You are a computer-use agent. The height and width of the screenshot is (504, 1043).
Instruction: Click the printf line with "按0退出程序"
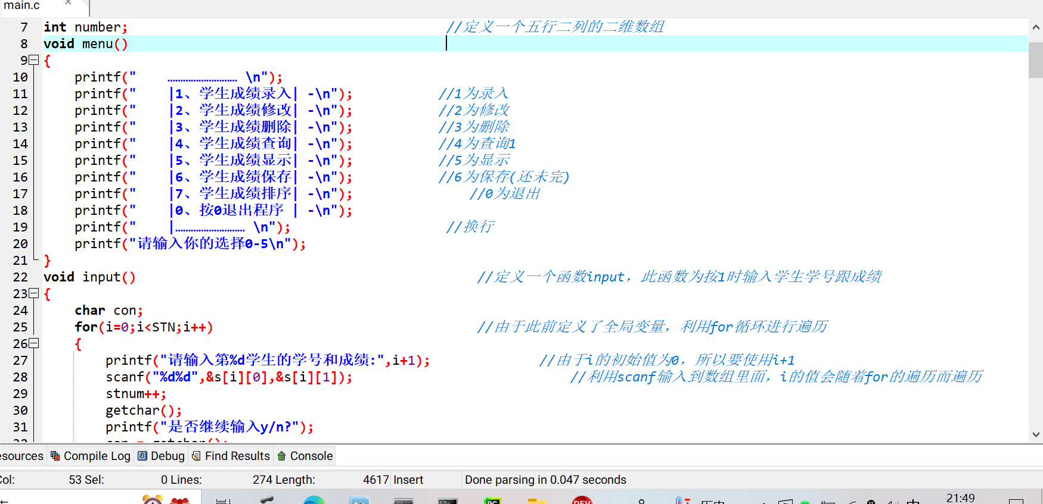[x=213, y=211]
